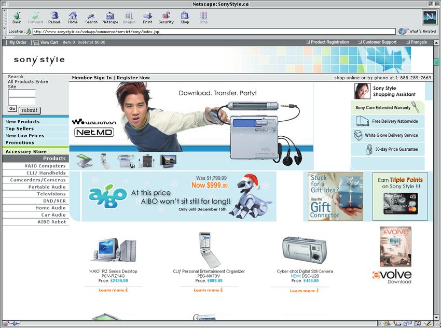Viewport: 441px width, 328px height.
Task: Click the 30-day Price Guarantee padlock icon
Action: tap(369, 149)
